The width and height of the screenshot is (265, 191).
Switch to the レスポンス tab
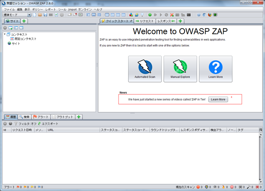166,21
